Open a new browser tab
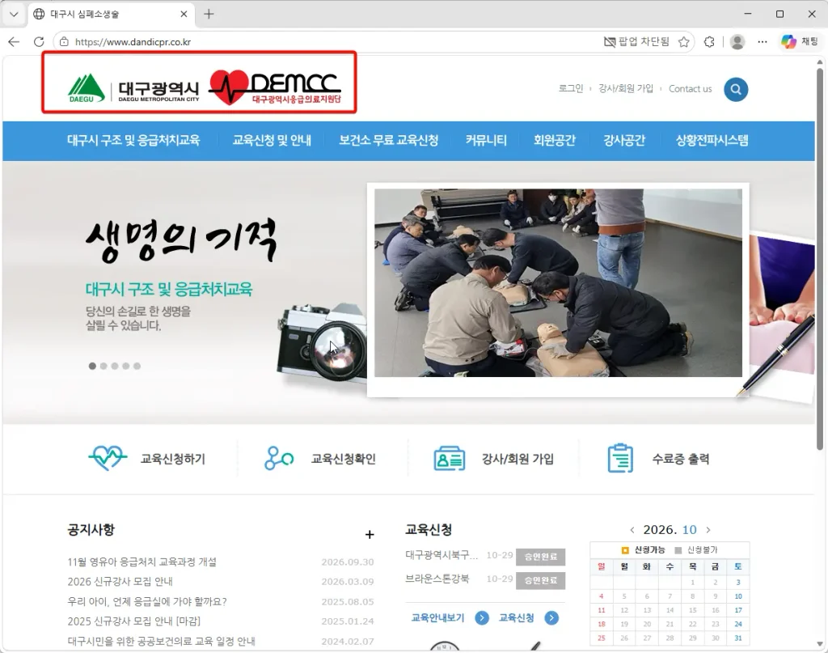Image resolution: width=828 pixels, height=653 pixels. pos(209,15)
